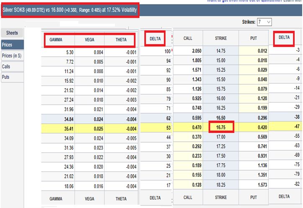Select the 18.25 strike cell
Screen dimensions: 303x208
click(x=221, y=185)
